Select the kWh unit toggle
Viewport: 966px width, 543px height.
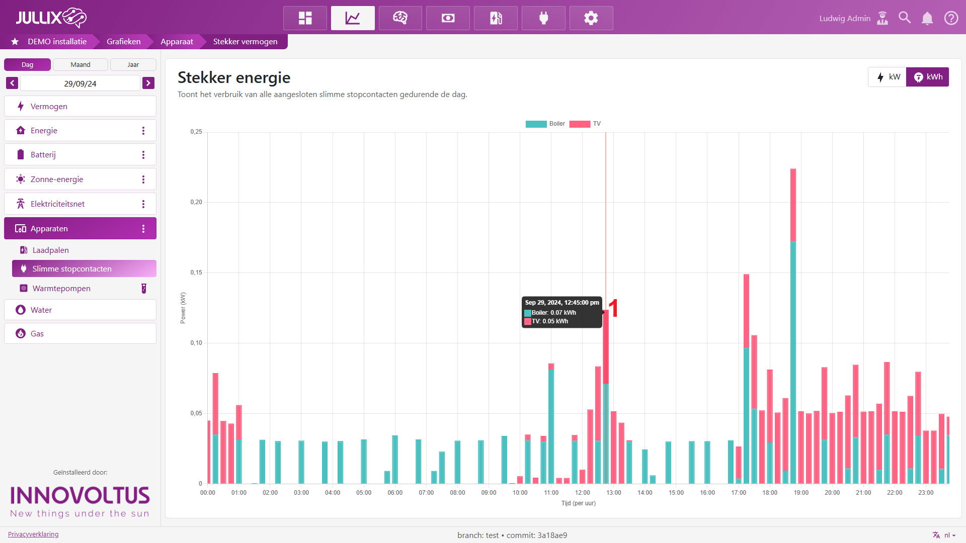tap(928, 77)
